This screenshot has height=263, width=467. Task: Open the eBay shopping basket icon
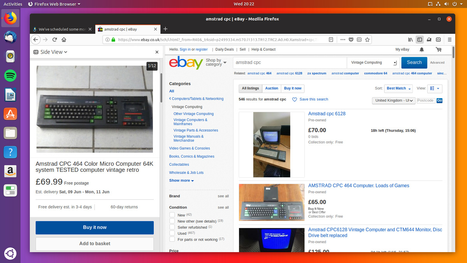(439, 50)
